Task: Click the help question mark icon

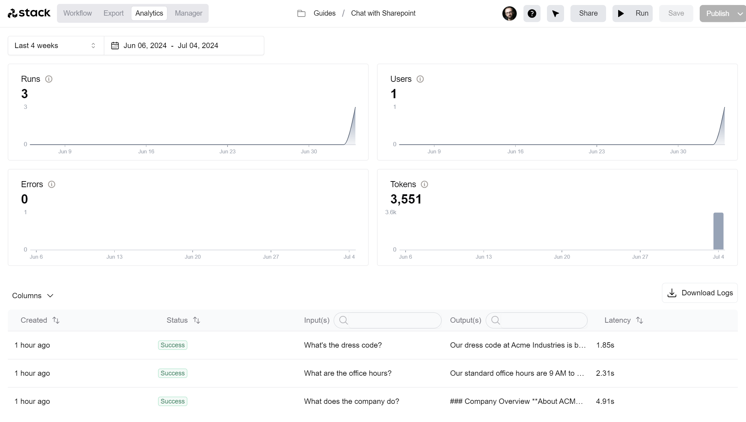Action: point(532,13)
